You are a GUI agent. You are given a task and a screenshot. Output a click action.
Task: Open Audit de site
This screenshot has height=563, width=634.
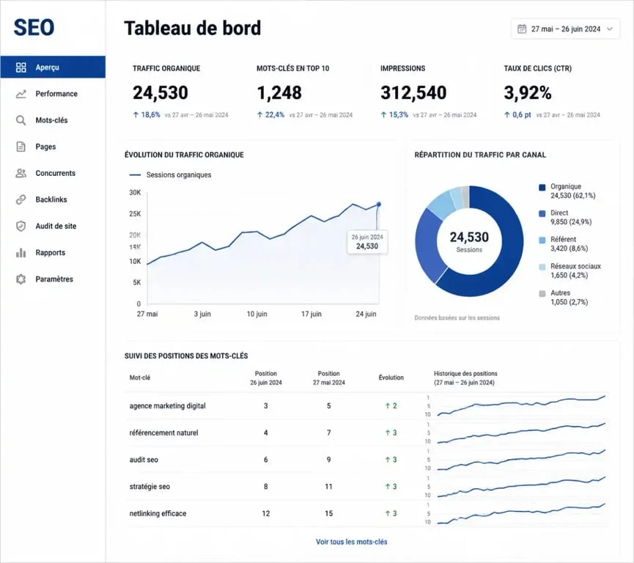[x=53, y=226]
